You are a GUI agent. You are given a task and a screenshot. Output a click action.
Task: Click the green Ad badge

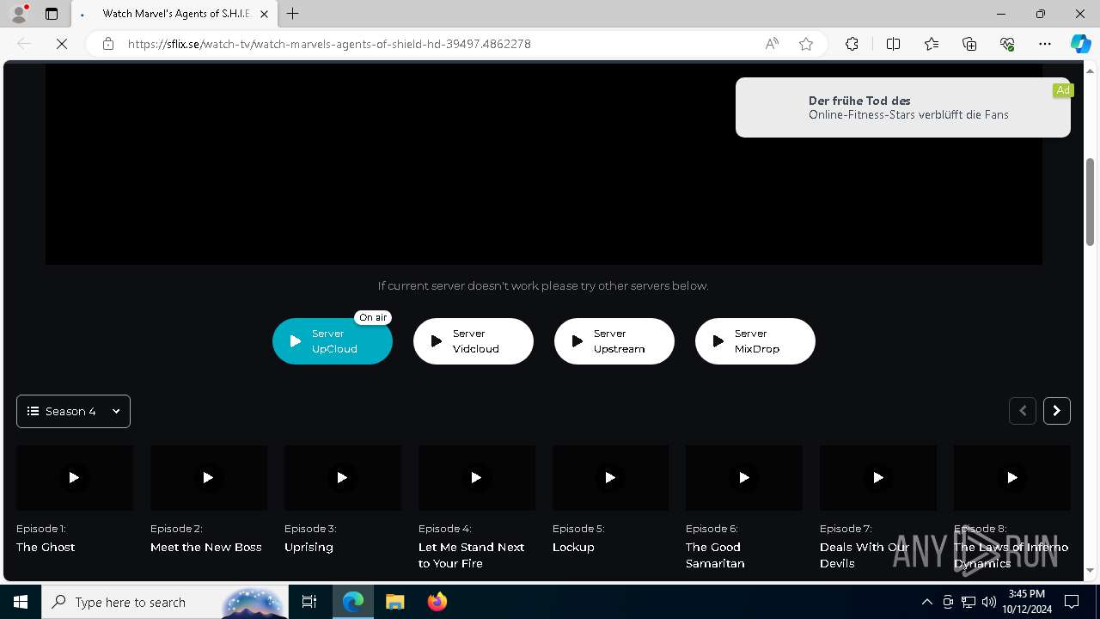(1063, 90)
